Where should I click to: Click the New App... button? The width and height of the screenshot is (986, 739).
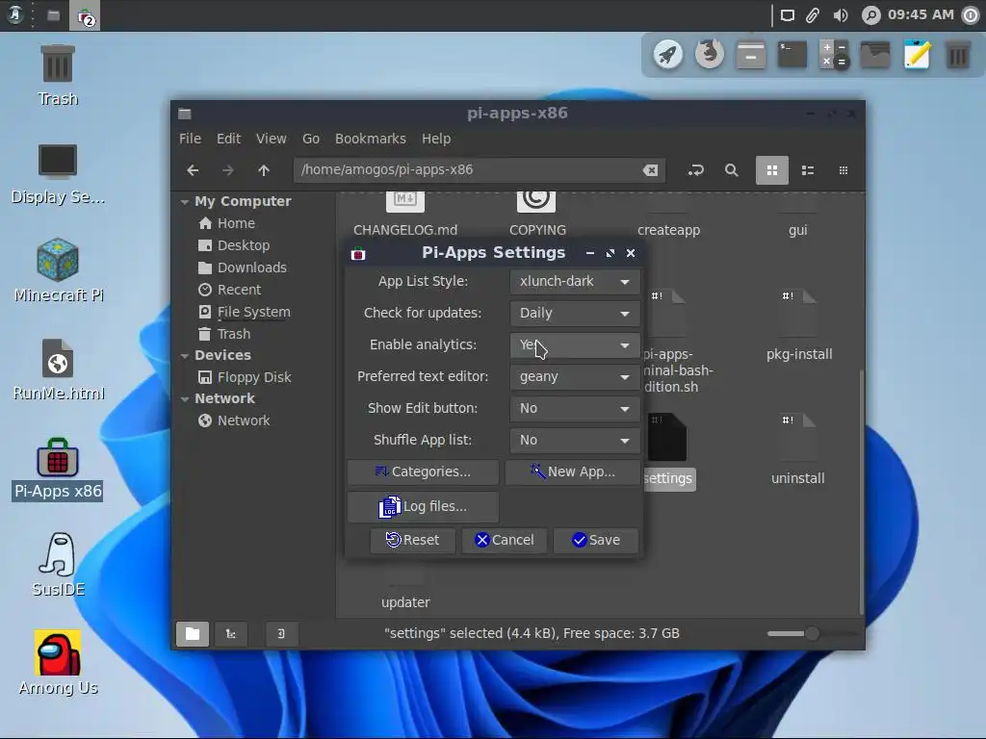pos(573,471)
